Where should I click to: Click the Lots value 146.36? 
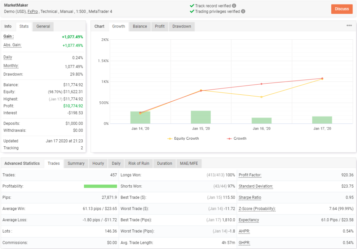click(x=111, y=231)
